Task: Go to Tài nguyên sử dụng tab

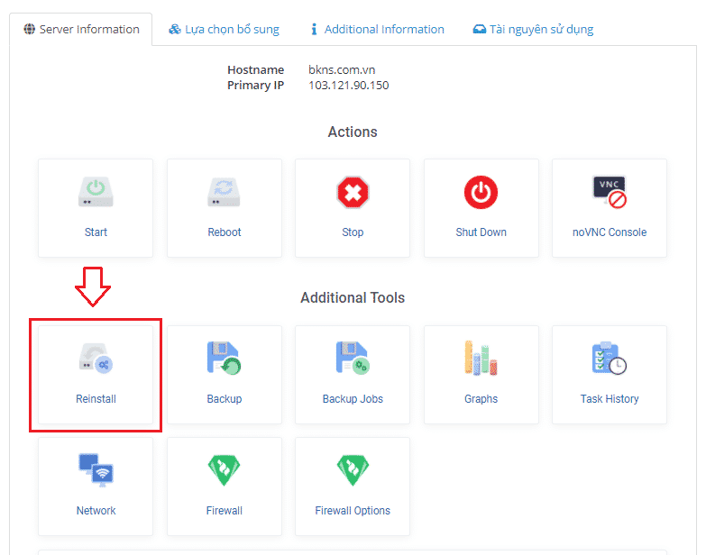Action: (533, 30)
